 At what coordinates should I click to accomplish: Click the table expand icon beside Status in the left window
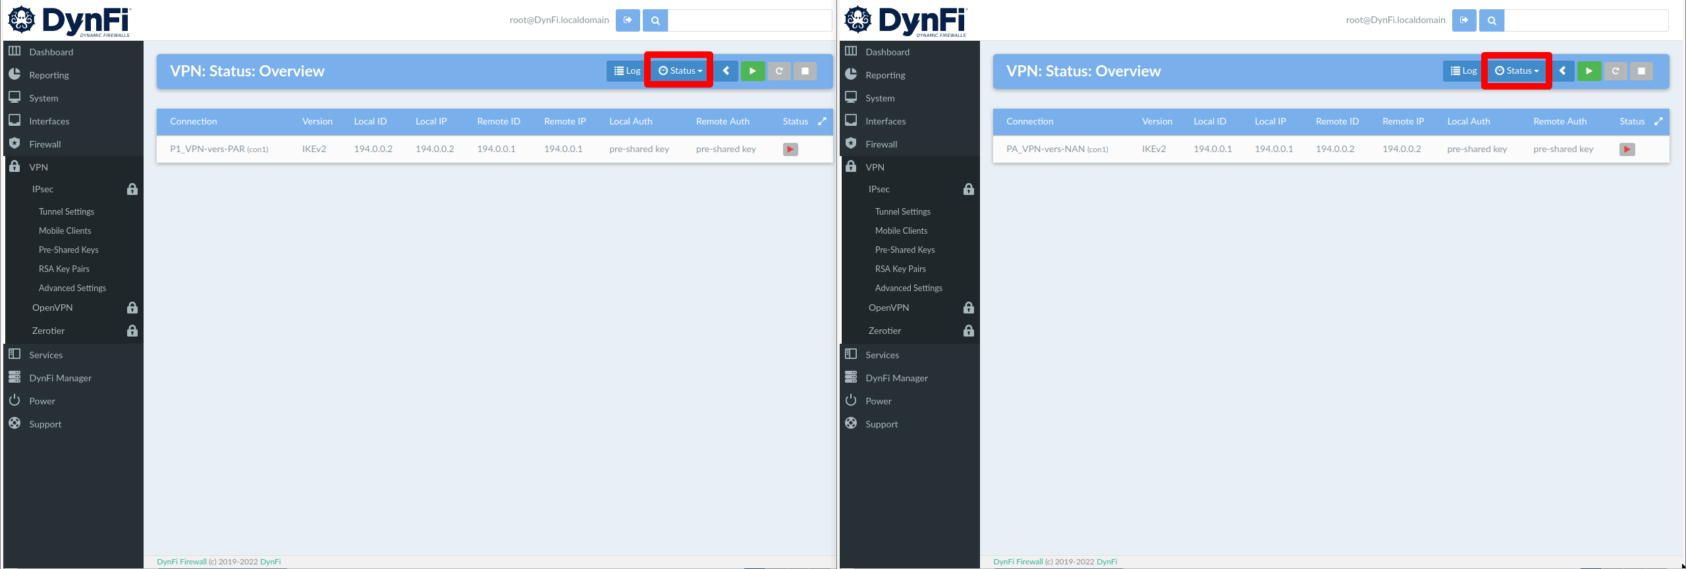coord(822,121)
